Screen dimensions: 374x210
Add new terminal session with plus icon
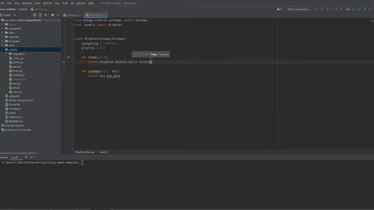coord(26,157)
